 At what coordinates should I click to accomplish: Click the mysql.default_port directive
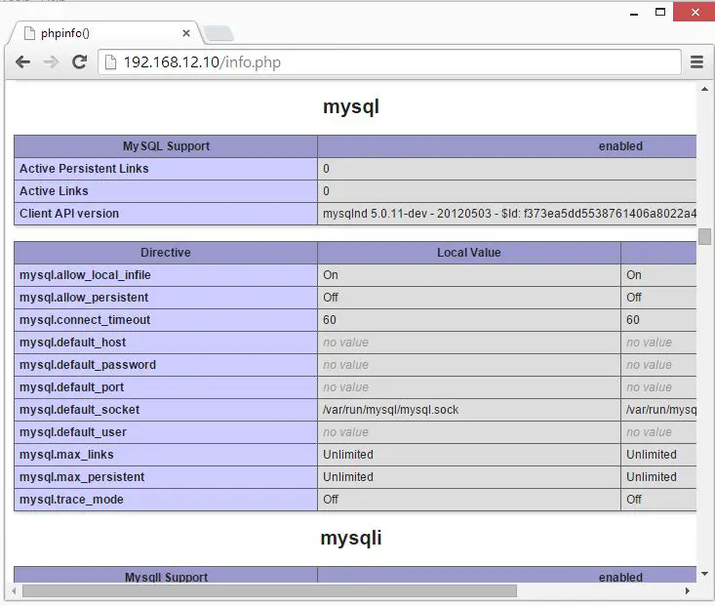[x=71, y=387]
